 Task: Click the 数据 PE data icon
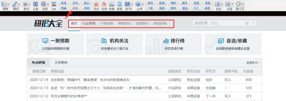[112, 4]
